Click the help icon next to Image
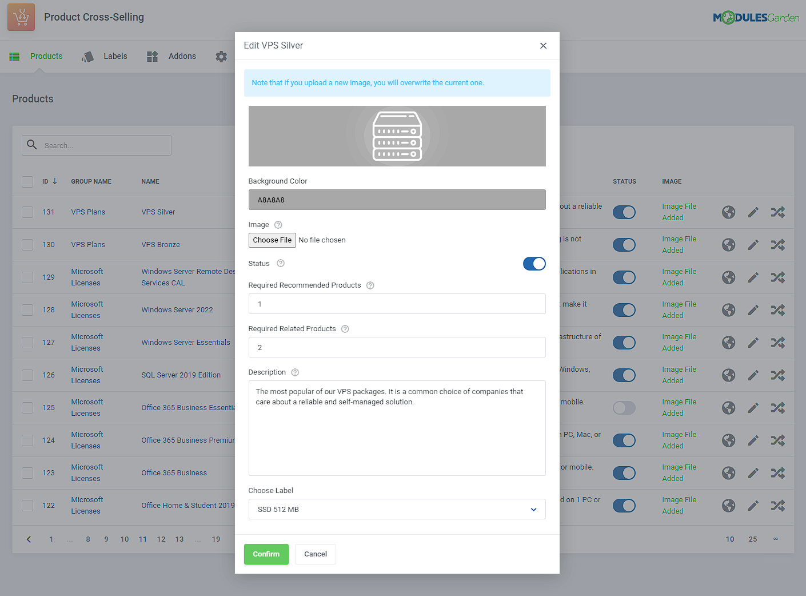 click(278, 225)
